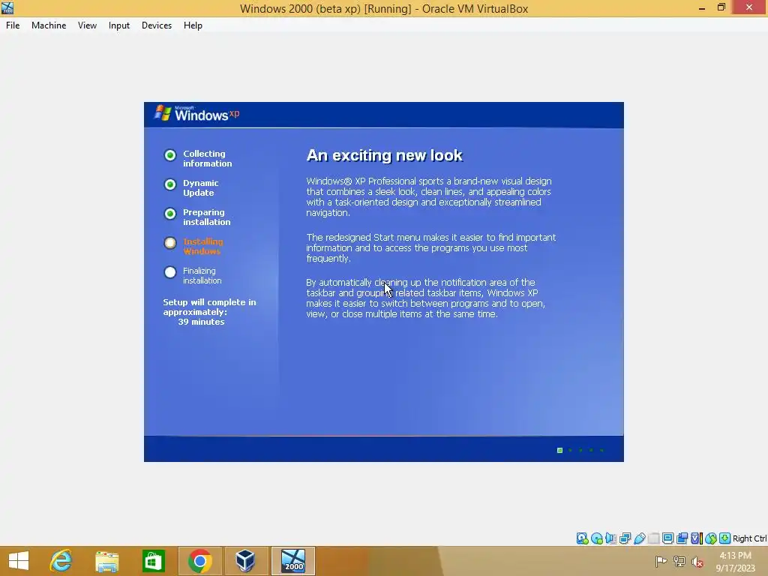The image size is (768, 576).
Task: Click the 'Preparing installation' label
Action: tap(207, 217)
